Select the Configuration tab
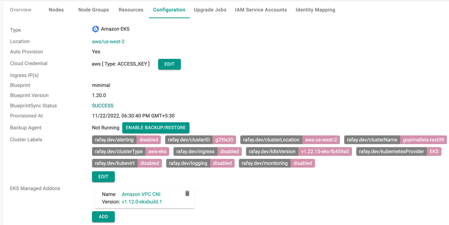This screenshot has height=225, width=449. [169, 10]
